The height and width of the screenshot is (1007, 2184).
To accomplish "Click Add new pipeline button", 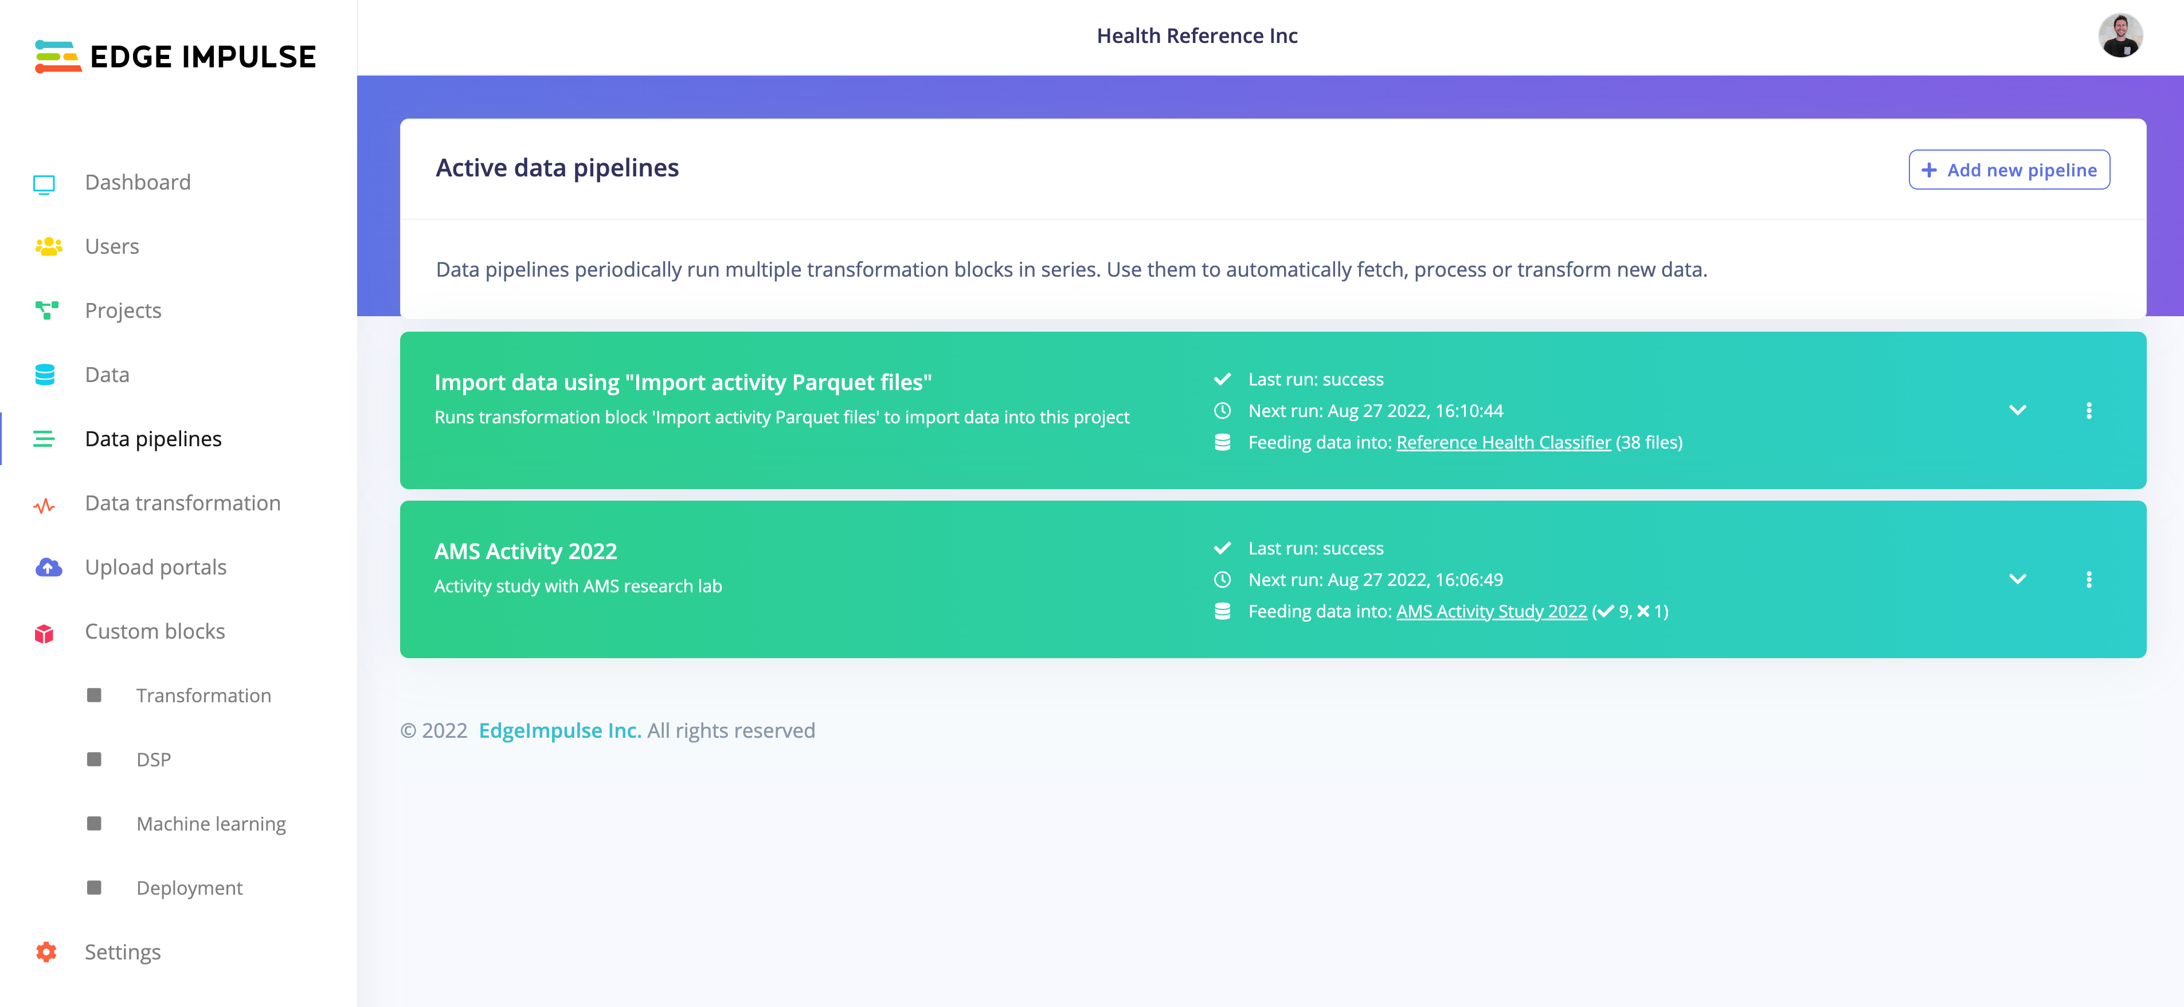I will [2009, 170].
